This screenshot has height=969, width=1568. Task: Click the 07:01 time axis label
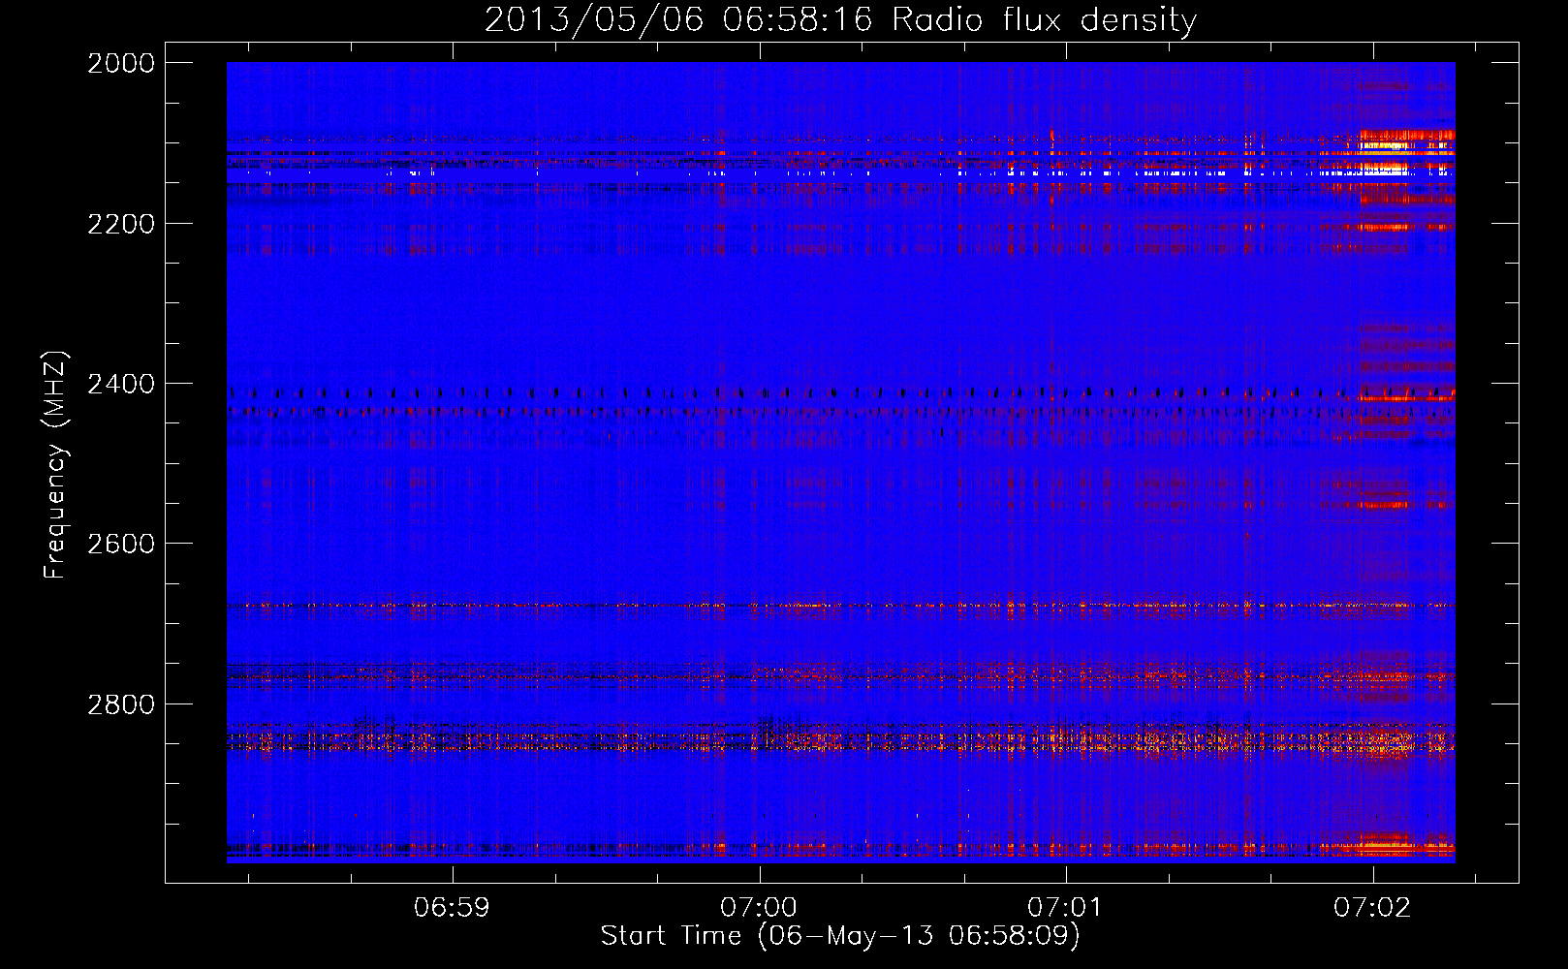1065,908
